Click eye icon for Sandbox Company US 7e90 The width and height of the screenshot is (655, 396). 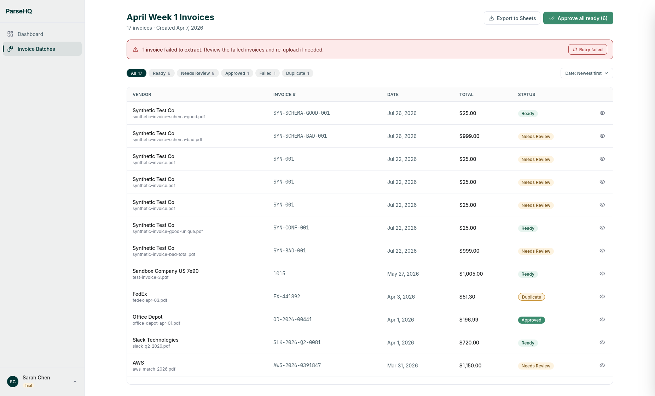coord(602,274)
